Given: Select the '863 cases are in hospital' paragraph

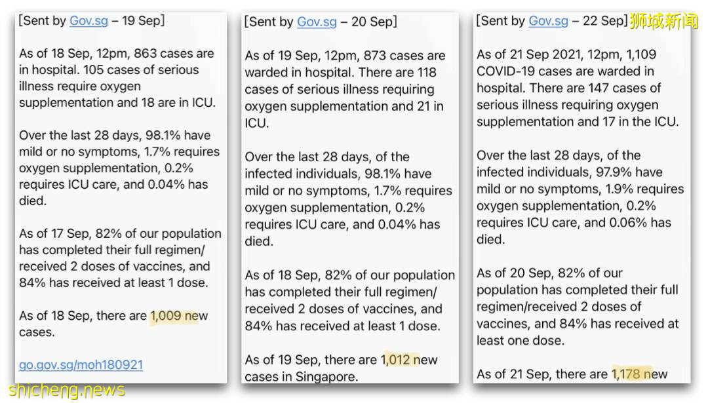Looking at the screenshot, I should point(118,78).
